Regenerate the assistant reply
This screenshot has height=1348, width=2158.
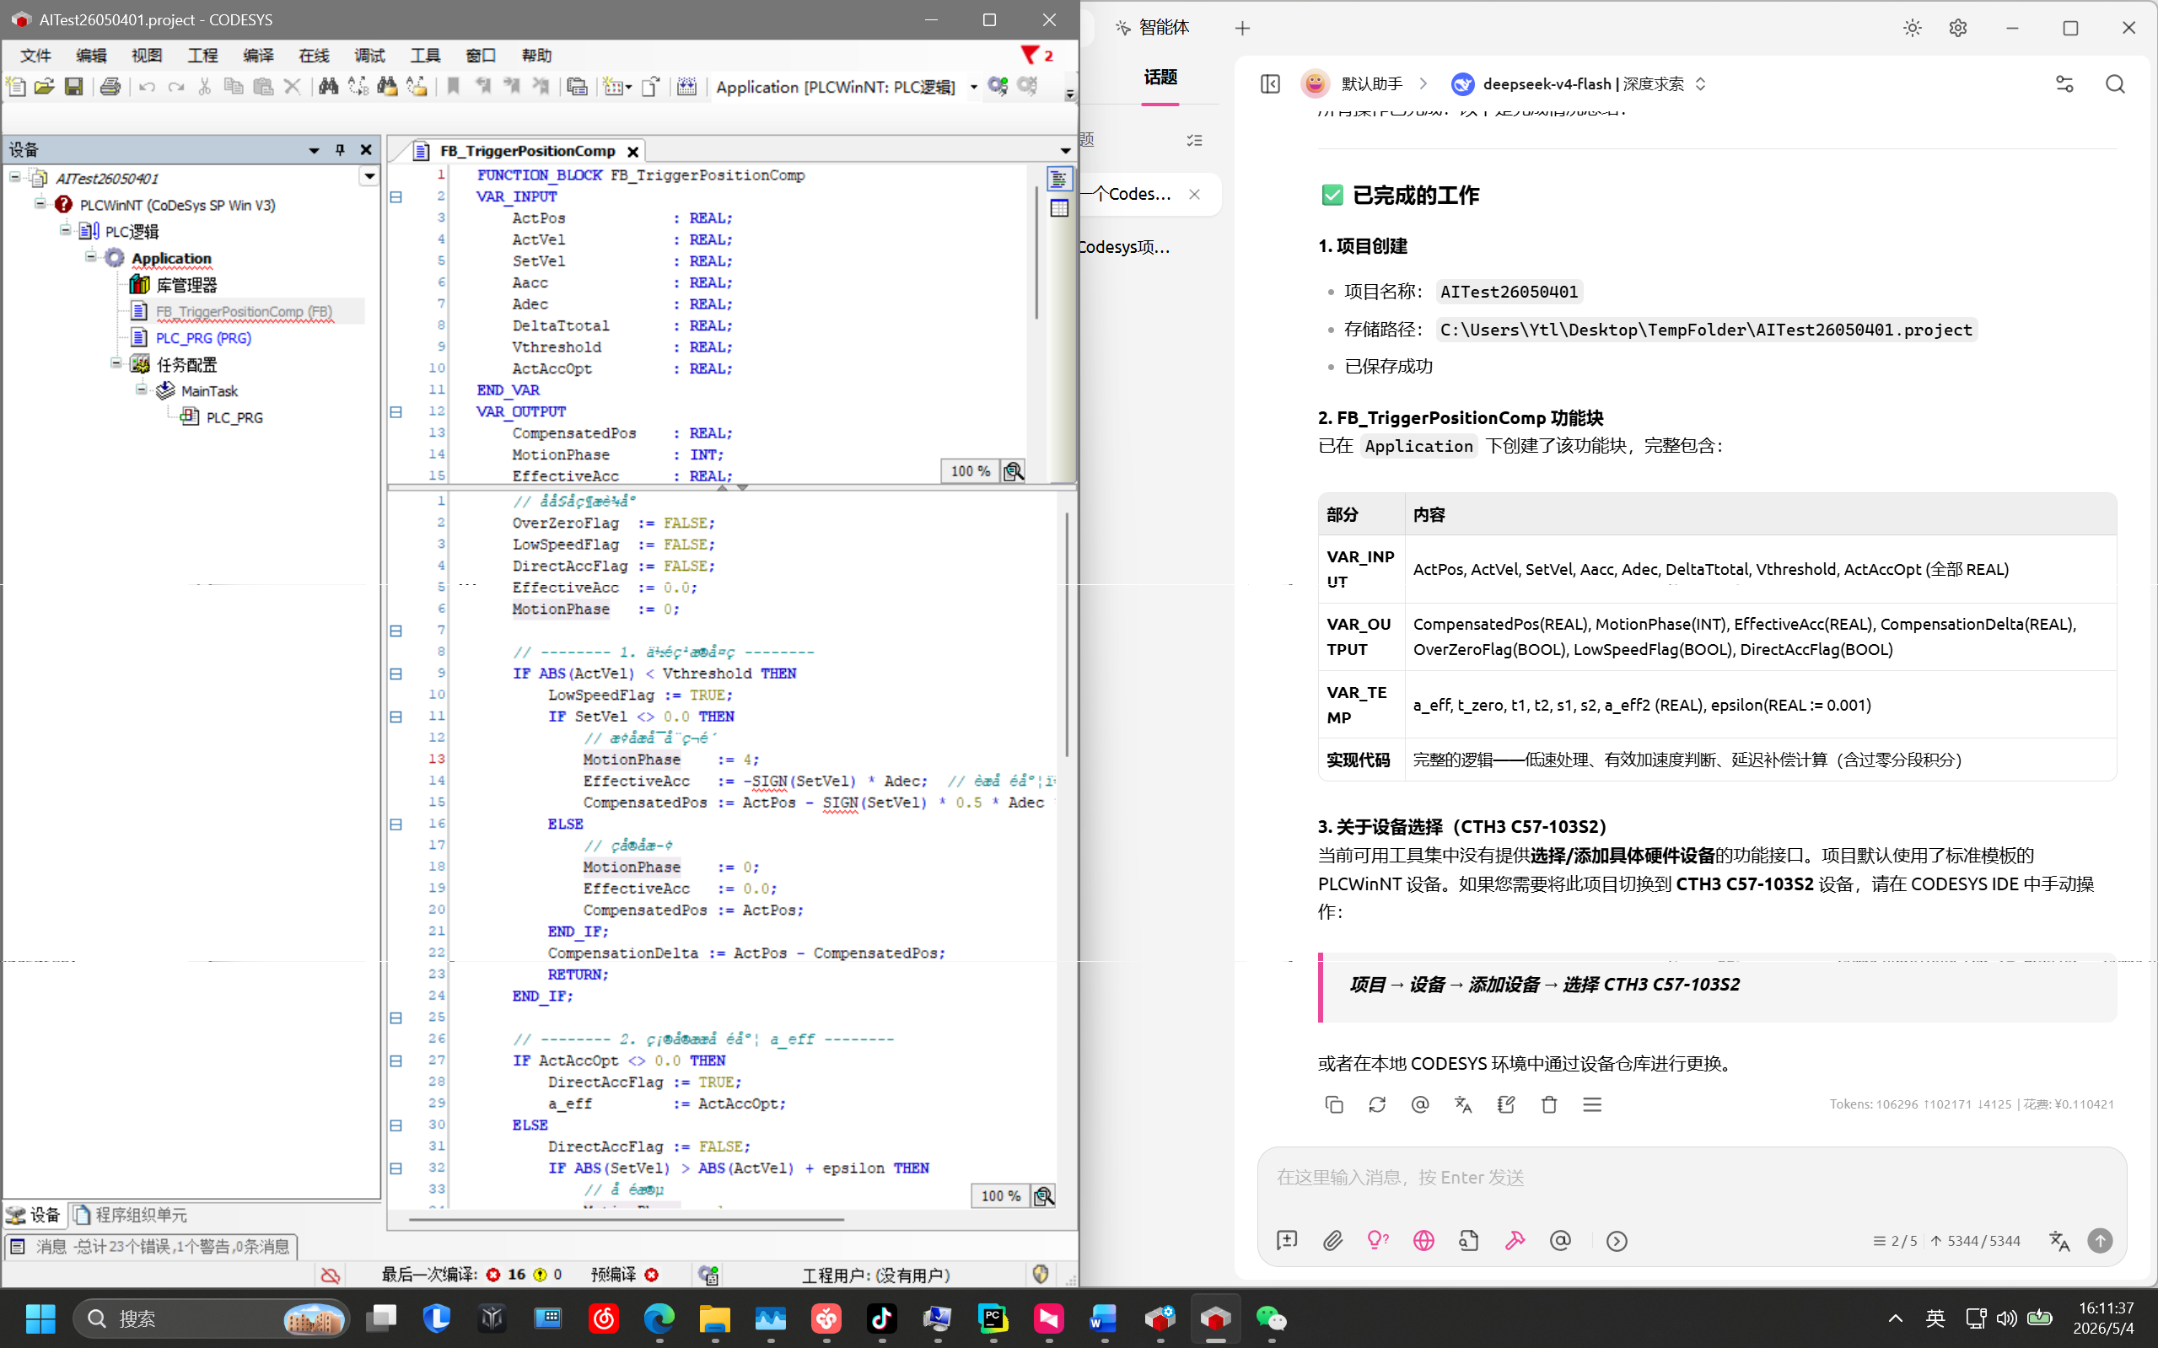(x=1377, y=1104)
